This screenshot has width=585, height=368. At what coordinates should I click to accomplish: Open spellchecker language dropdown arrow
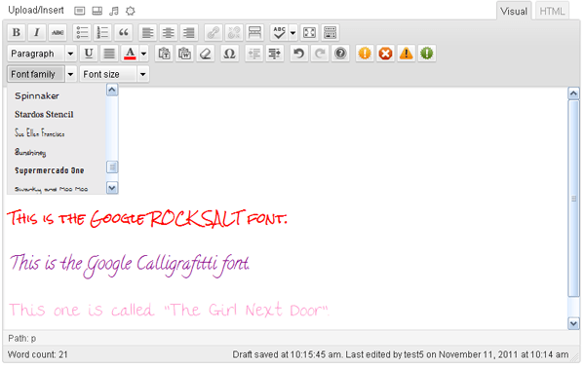pyautogui.click(x=292, y=33)
